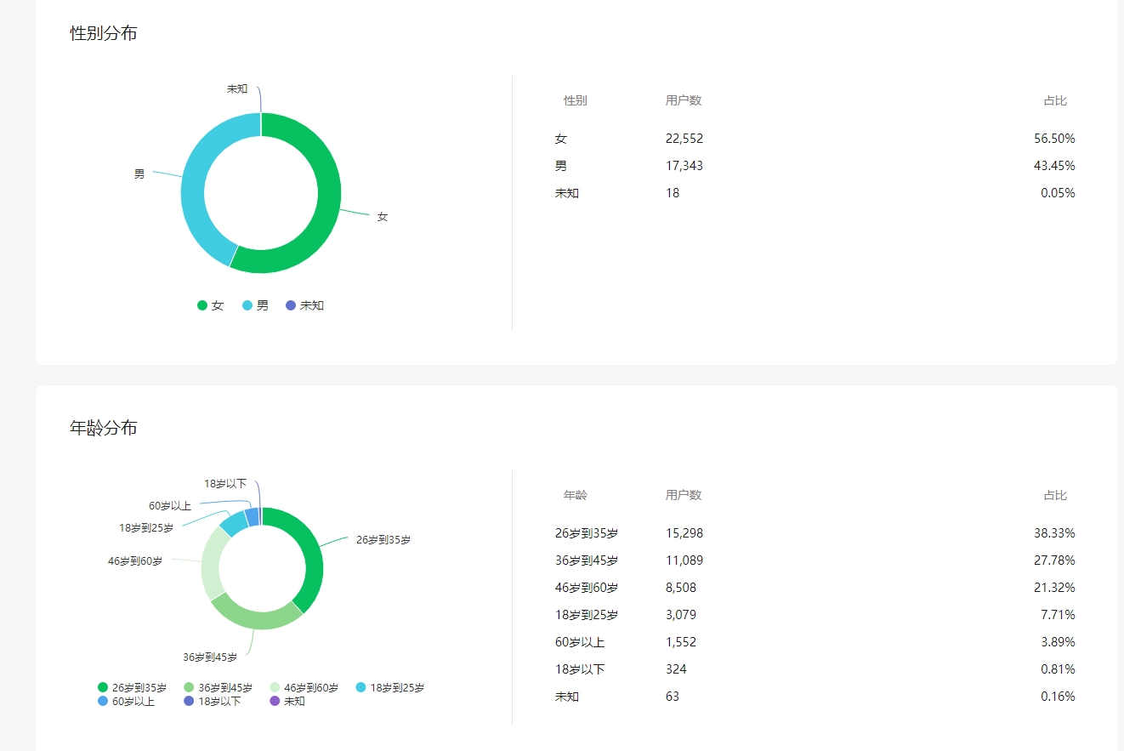Click the 占比 header in gender table

tap(1055, 100)
